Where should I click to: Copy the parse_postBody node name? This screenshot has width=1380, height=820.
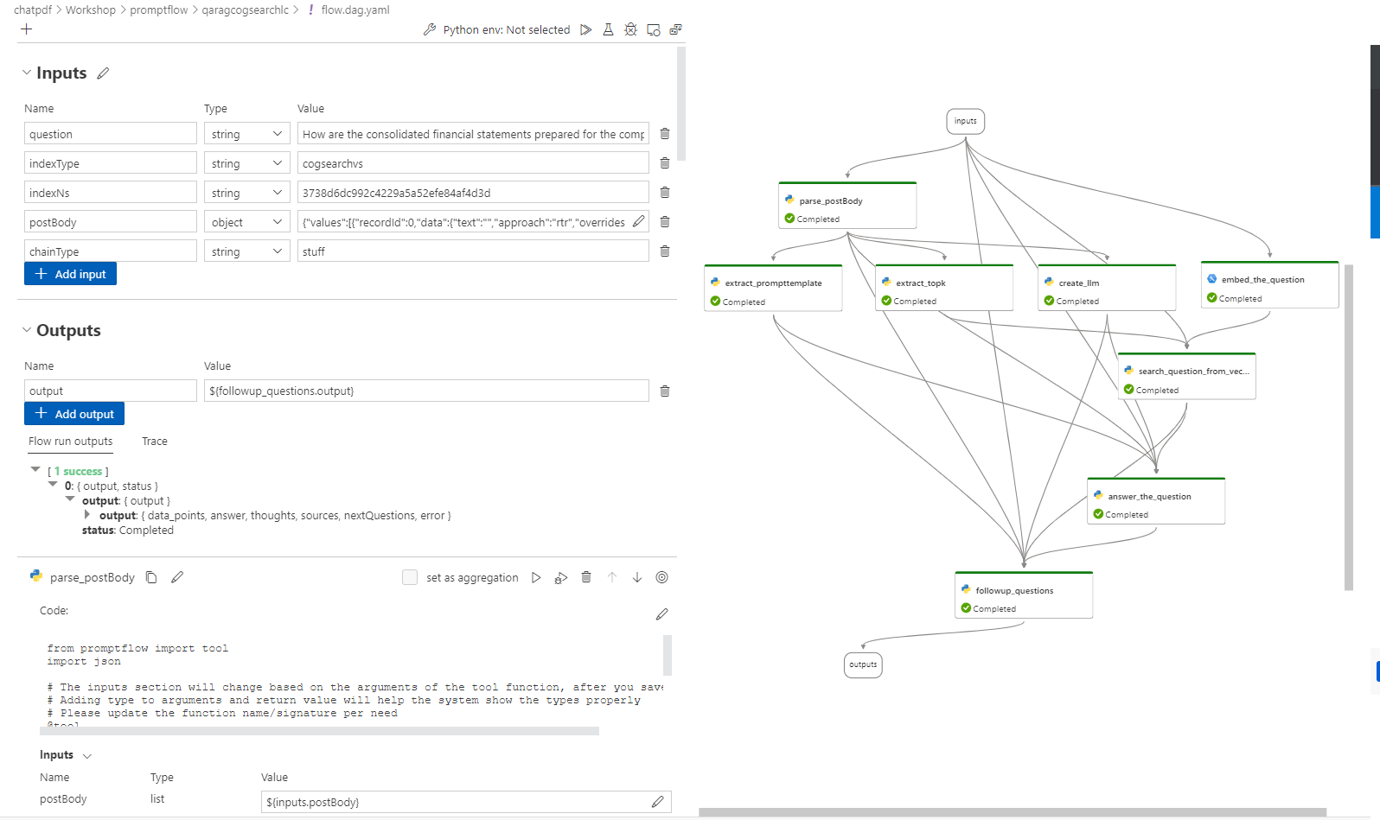151,577
